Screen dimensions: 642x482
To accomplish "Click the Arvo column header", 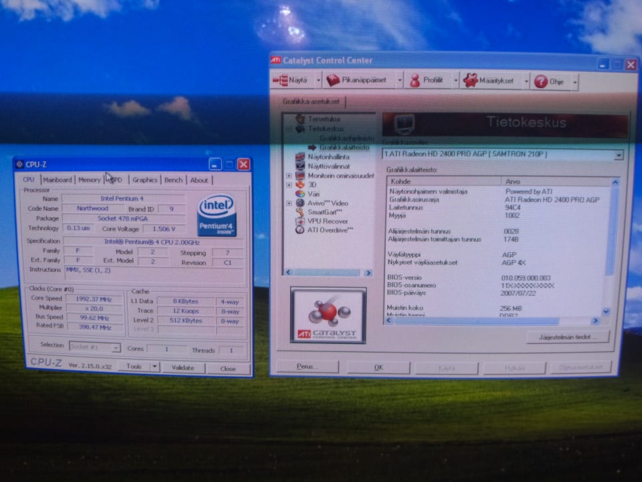I will coord(556,181).
